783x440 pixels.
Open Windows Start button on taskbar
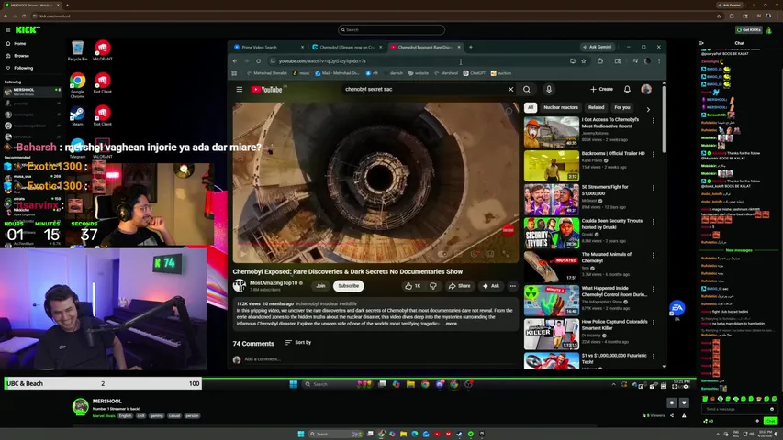300,434
